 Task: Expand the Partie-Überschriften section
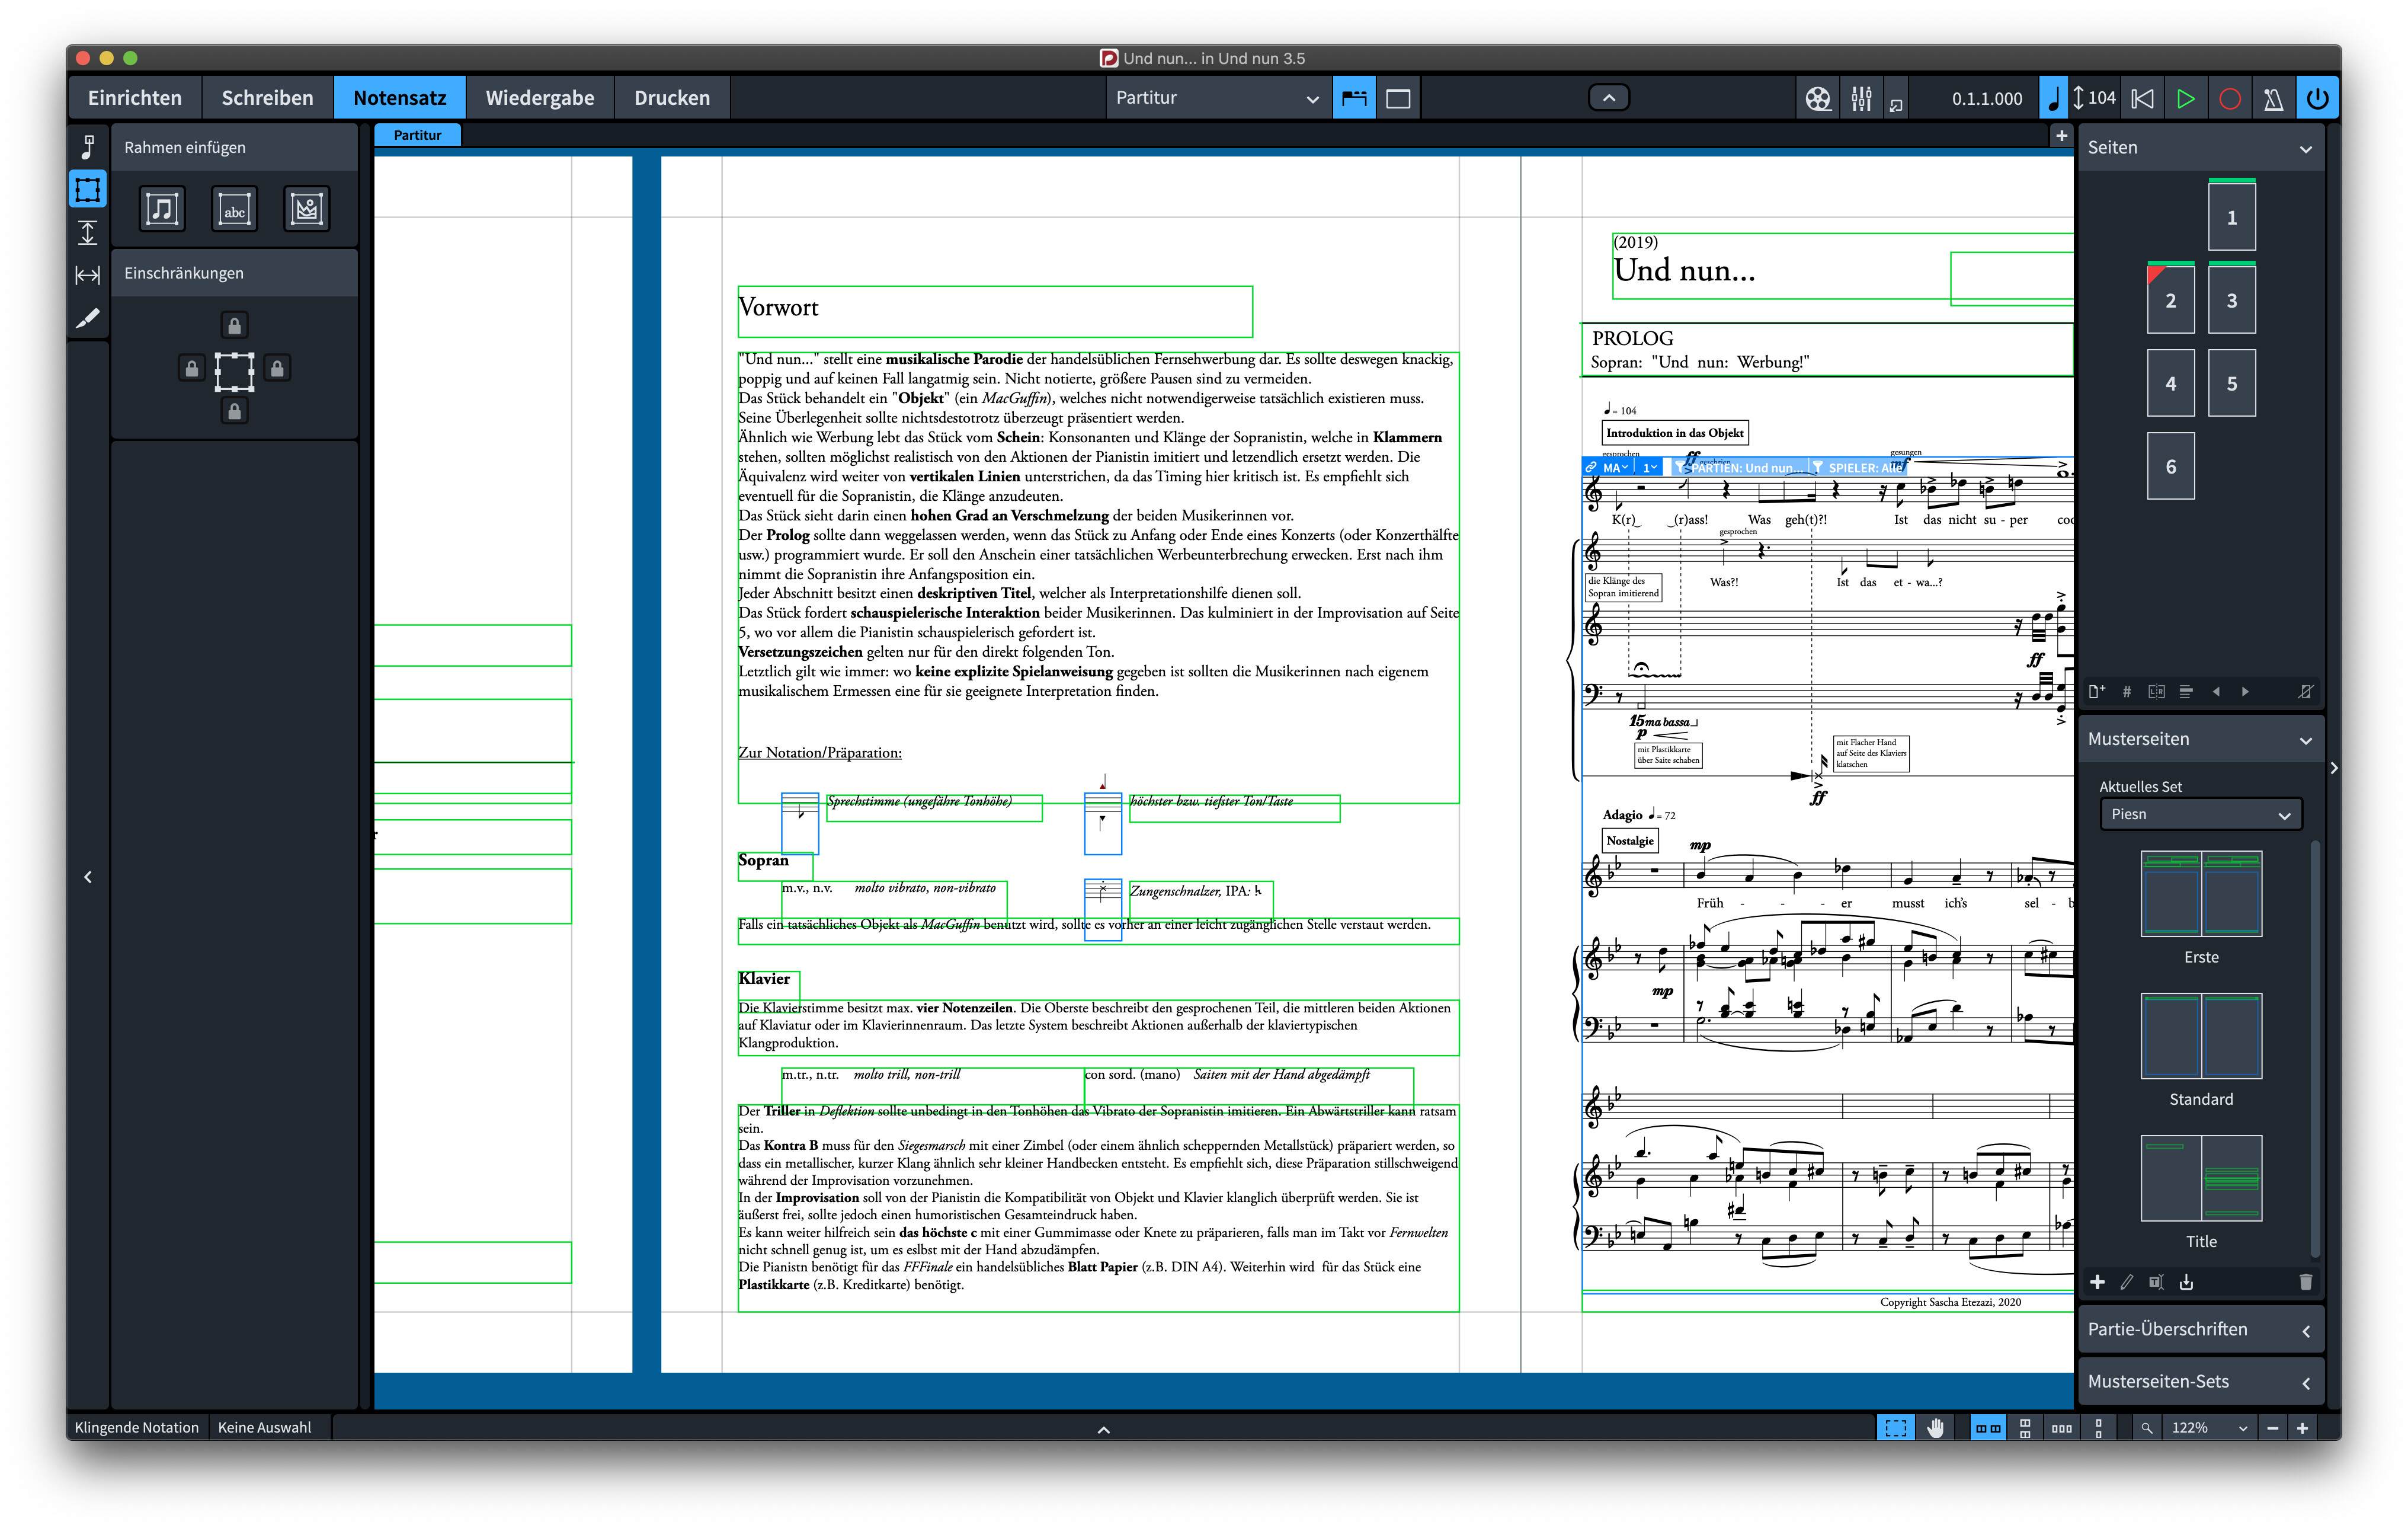(2200, 1329)
